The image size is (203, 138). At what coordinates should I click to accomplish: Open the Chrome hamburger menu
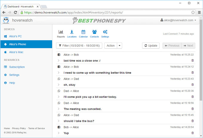click(x=199, y=13)
